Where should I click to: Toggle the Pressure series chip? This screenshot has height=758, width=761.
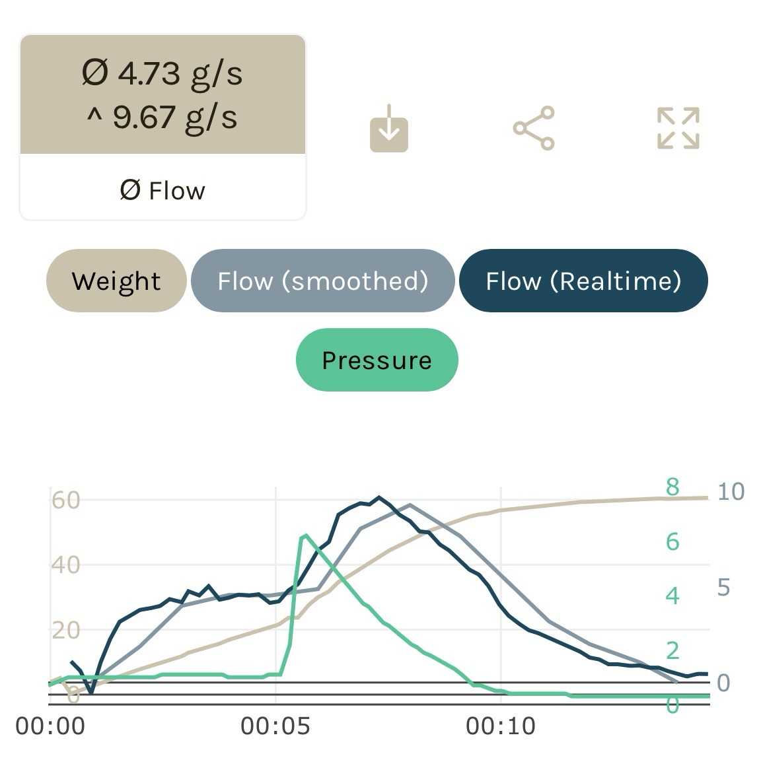click(x=377, y=361)
